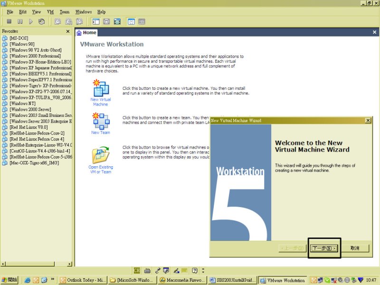This screenshot has height=285, width=380.
Task: Click the New Virtual Machine link text
Action: coord(101,102)
